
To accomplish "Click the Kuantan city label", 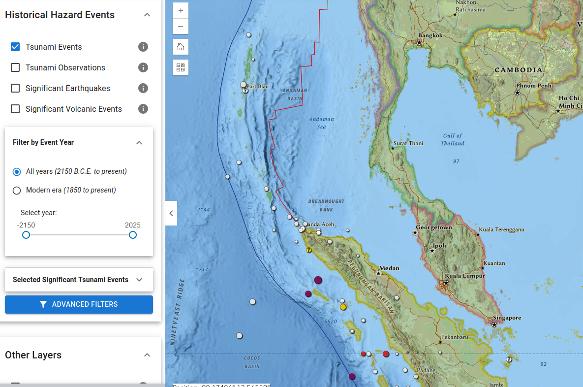I will pyautogui.click(x=494, y=263).
